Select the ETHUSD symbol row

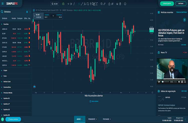coord(16,47)
